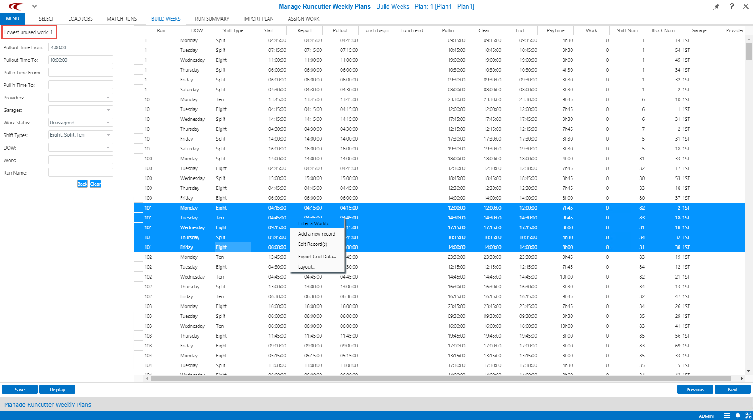Image resolution: width=753 pixels, height=420 pixels.
Task: Switch to the RUN SUMMARY tab
Action: pyautogui.click(x=212, y=19)
